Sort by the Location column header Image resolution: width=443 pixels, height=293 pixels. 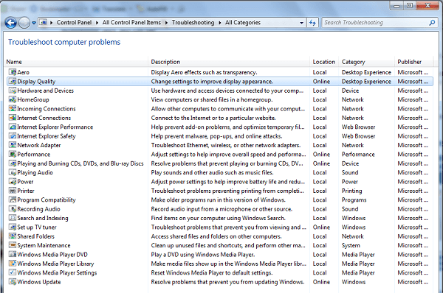point(324,62)
